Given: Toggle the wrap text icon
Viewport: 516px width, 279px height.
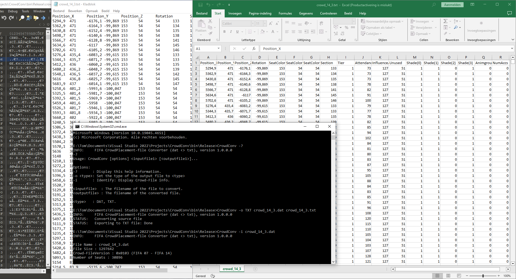Looking at the screenshot, I should pos(321,23).
